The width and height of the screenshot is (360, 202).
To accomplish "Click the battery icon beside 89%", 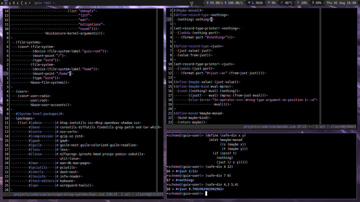I will pyautogui.click(x=313, y=3).
